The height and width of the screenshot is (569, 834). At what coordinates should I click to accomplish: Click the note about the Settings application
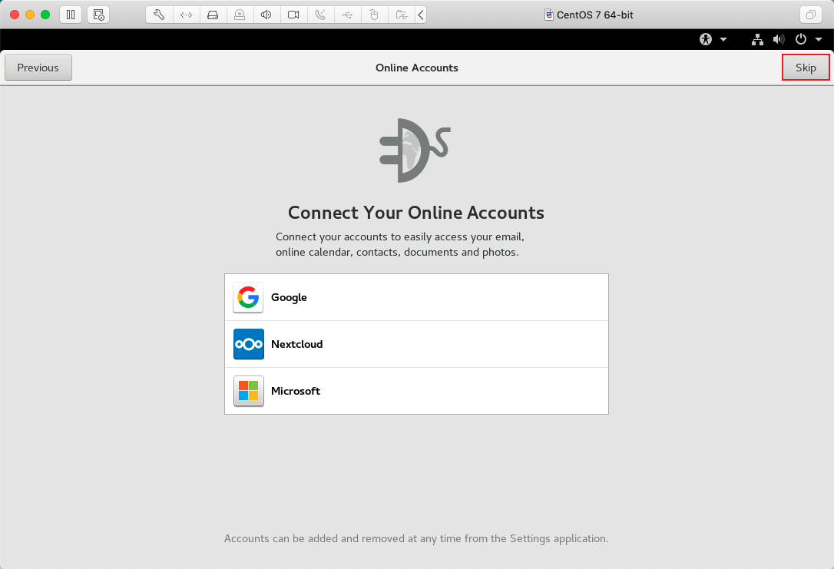click(x=416, y=539)
